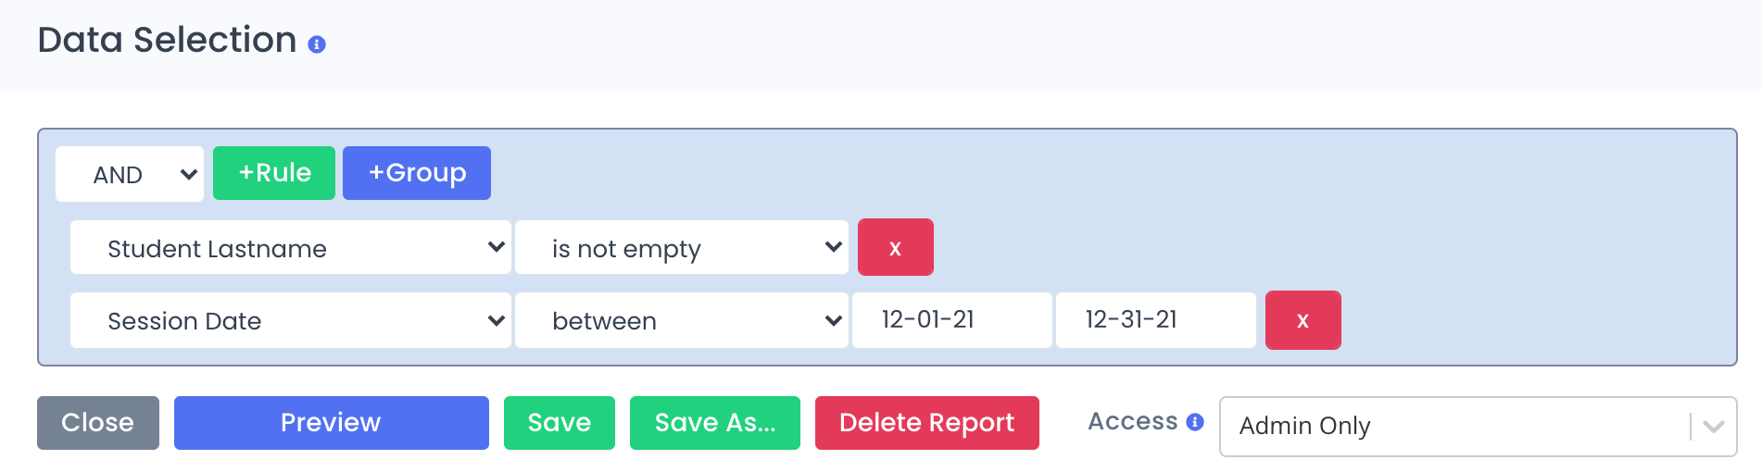Expand the Admin Only access selector
The width and height of the screenshot is (1762, 472).
[x=1478, y=427]
